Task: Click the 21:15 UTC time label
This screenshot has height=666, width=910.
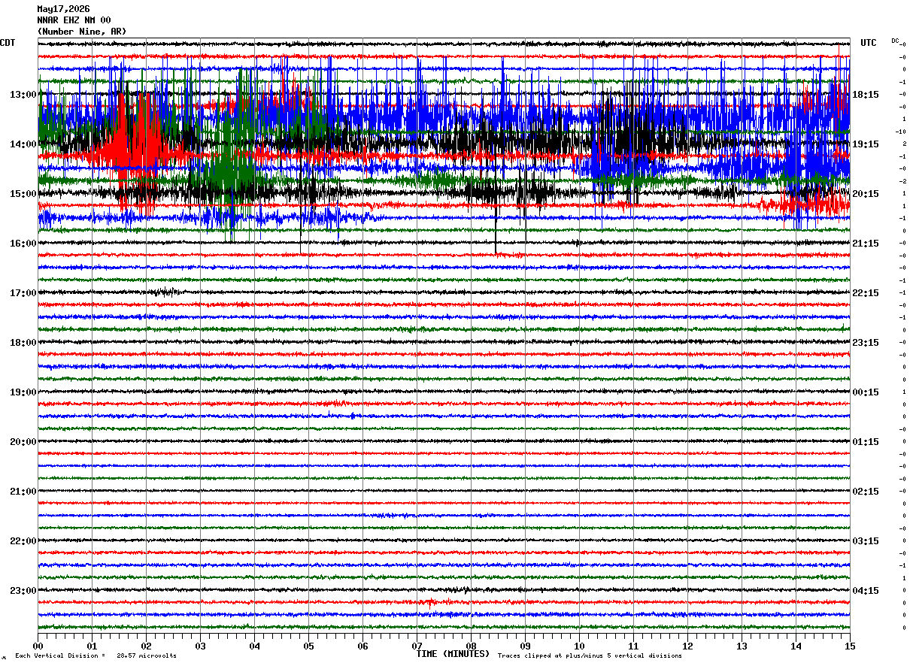Action: point(865,244)
